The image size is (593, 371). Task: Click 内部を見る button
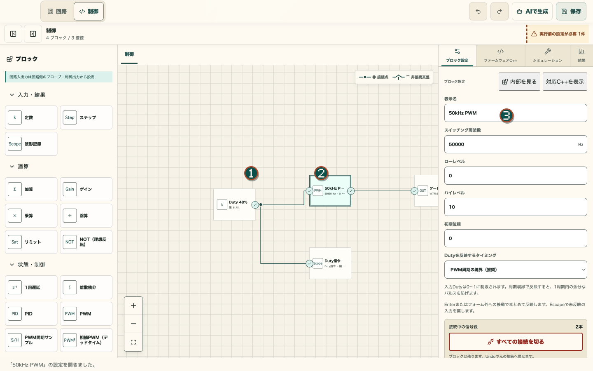pyautogui.click(x=519, y=82)
